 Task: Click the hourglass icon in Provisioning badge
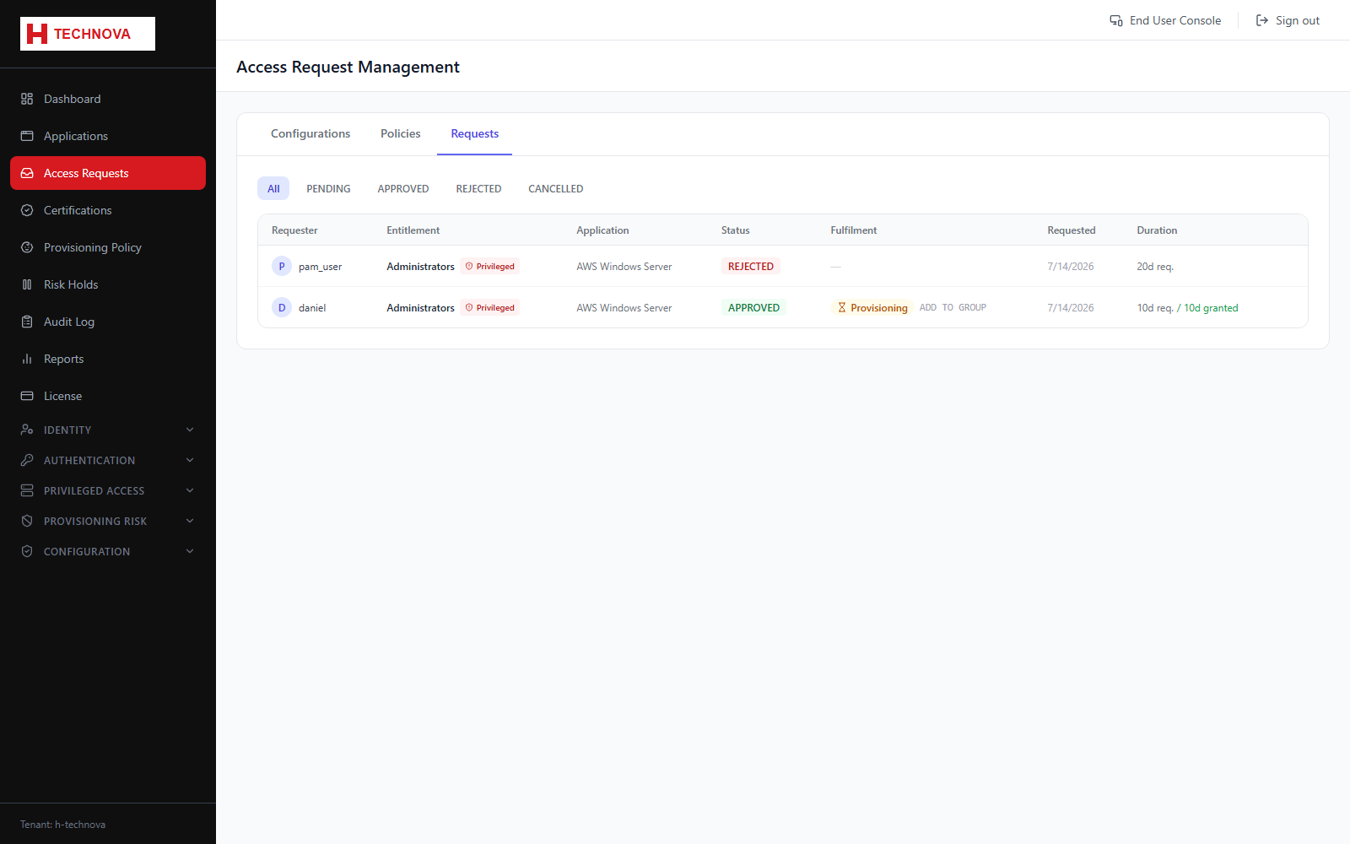click(x=842, y=307)
